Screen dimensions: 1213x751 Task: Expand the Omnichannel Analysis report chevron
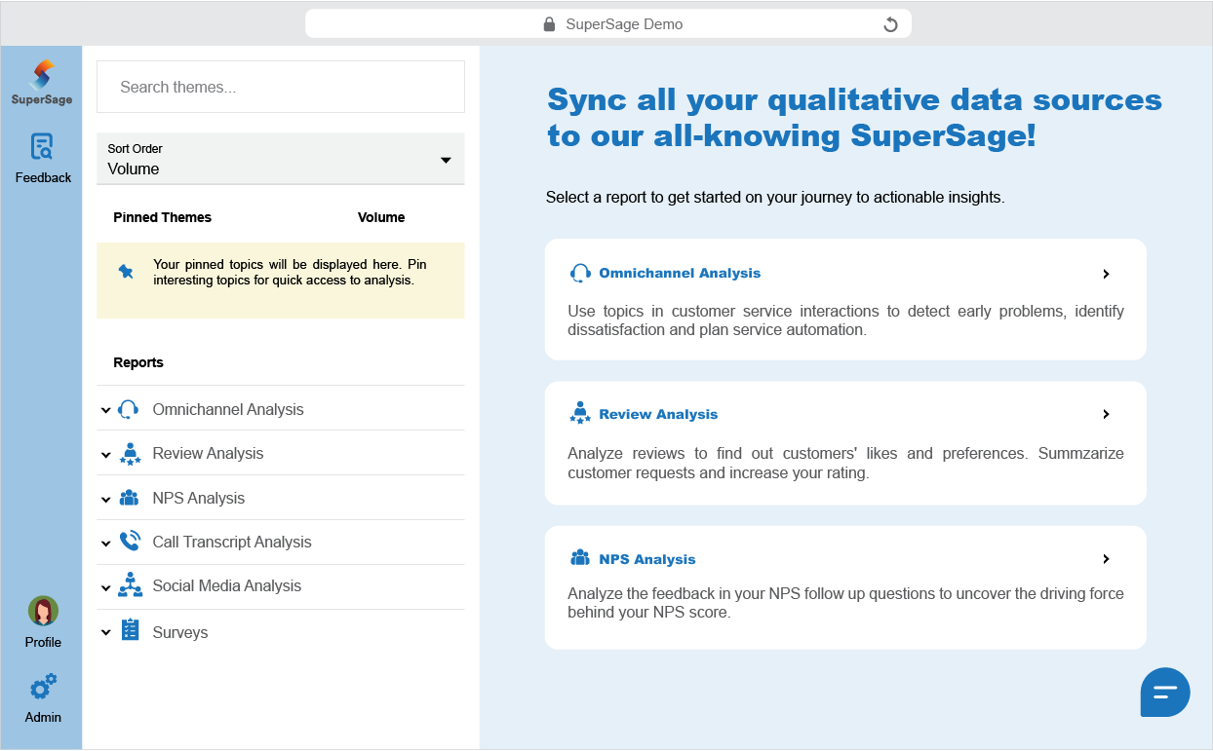coord(105,410)
